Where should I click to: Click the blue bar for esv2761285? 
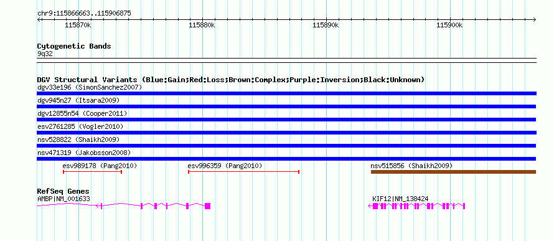pos(286,133)
